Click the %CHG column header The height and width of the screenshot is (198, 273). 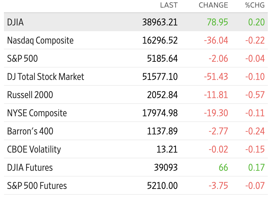pyautogui.click(x=255, y=5)
